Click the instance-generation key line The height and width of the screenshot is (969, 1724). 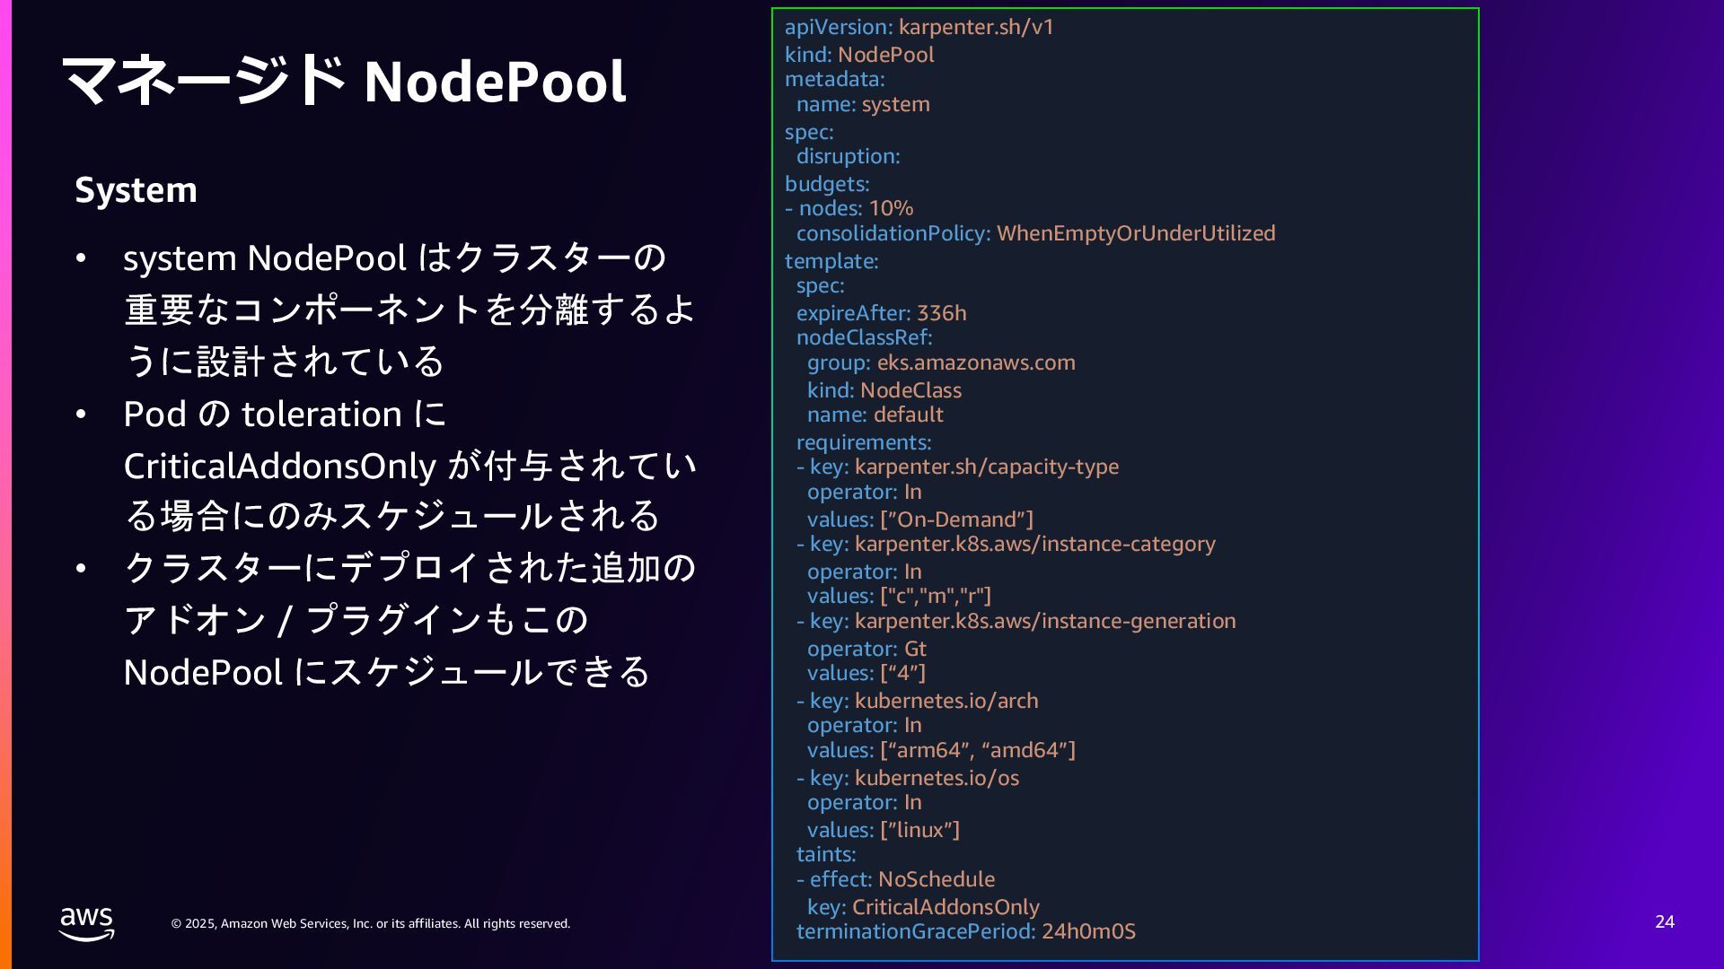pos(1016,621)
